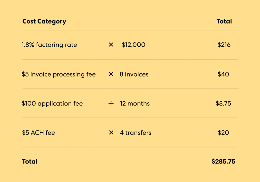Screen dimensions: 260x182
Task: Click the 8 invoices quantity
Action: click(134, 75)
